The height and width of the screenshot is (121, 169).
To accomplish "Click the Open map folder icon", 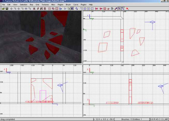I will pos(3,9).
